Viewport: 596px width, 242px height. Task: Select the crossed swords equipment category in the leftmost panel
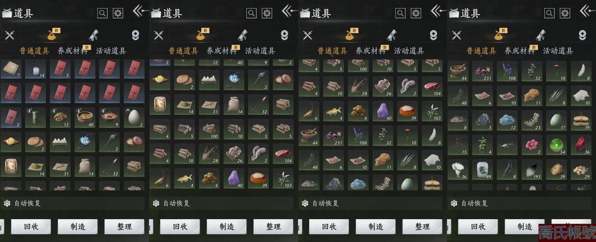[x=9, y=35]
